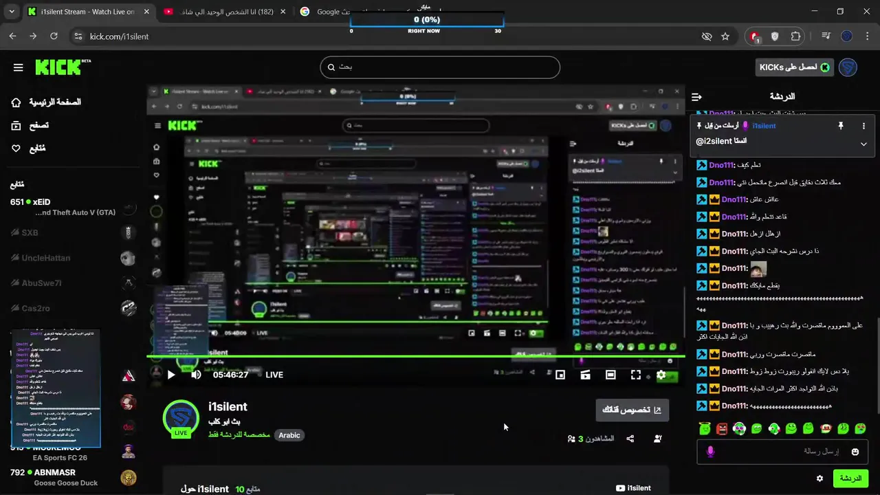Open Chrome extensions puzzle icon
Image resolution: width=880 pixels, height=495 pixels.
pos(795,36)
